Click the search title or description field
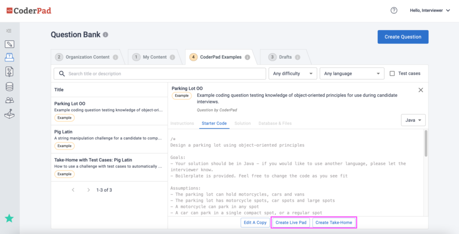The height and width of the screenshot is (234, 459). click(x=160, y=74)
